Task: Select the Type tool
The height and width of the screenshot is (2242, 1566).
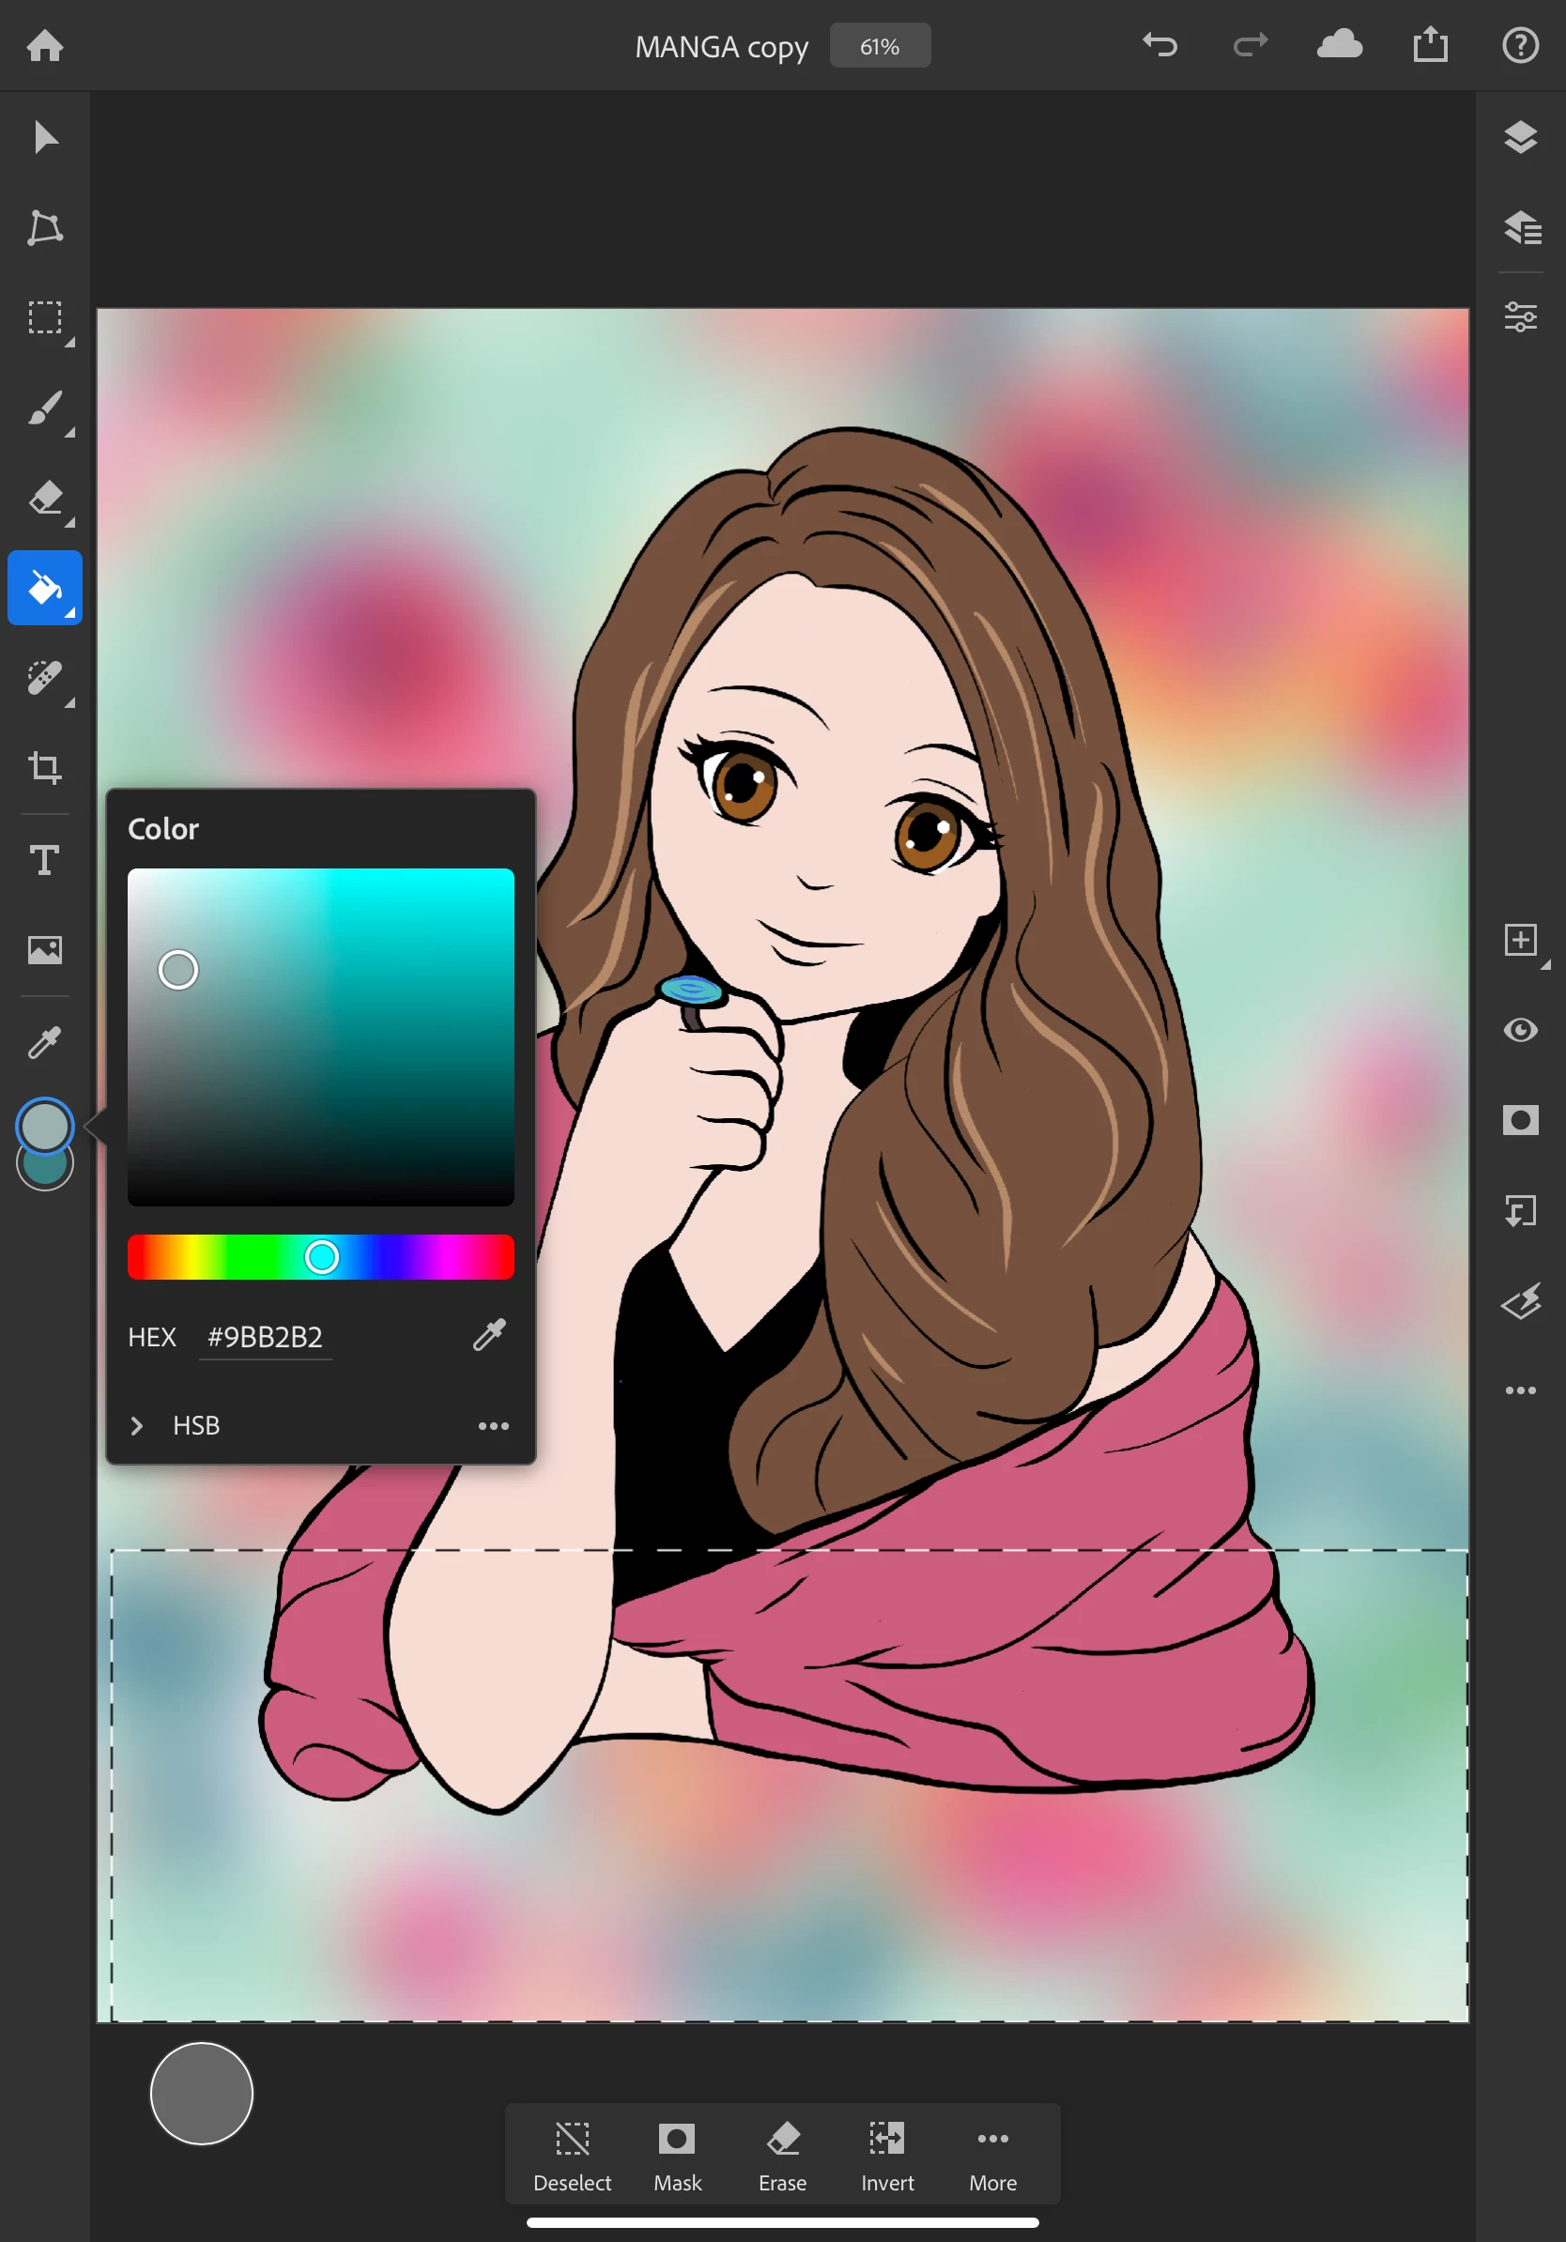Action: pos(45,860)
